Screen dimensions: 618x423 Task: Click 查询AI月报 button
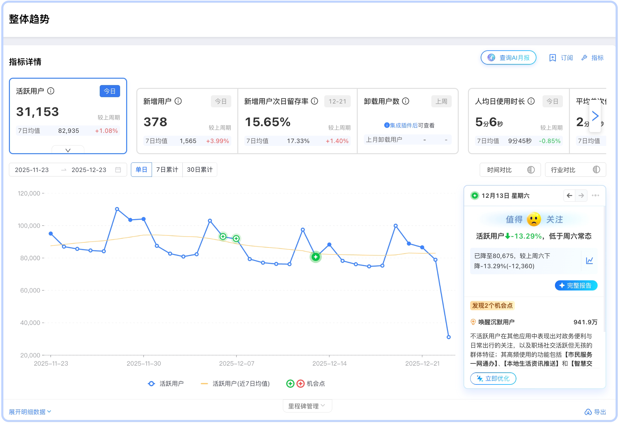508,58
